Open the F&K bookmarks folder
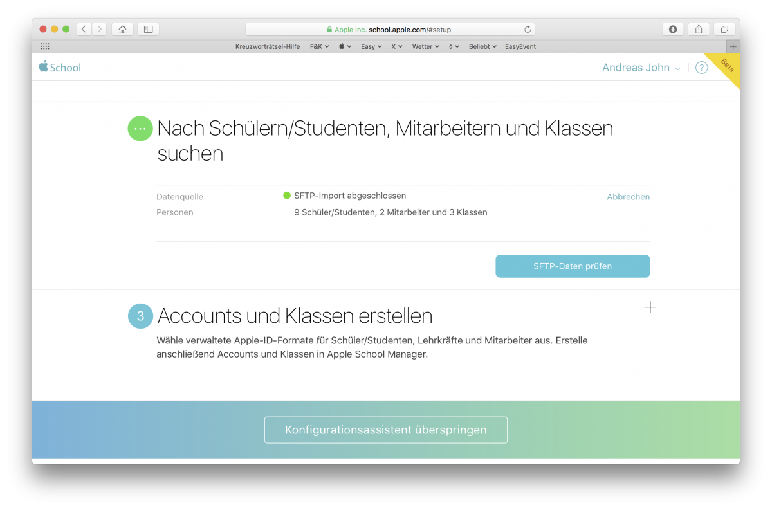Image resolution: width=772 pixels, height=510 pixels. (319, 46)
